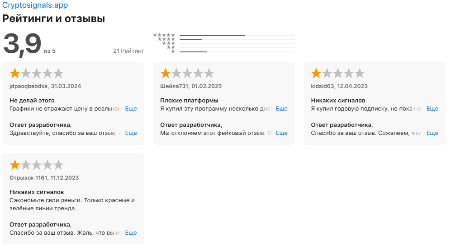Open the Cryptosignals.app link

35,5
